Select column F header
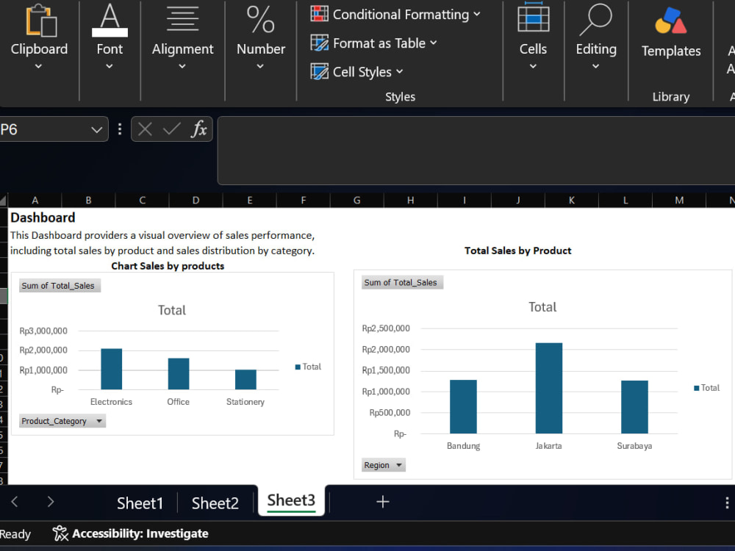 pyautogui.click(x=304, y=200)
